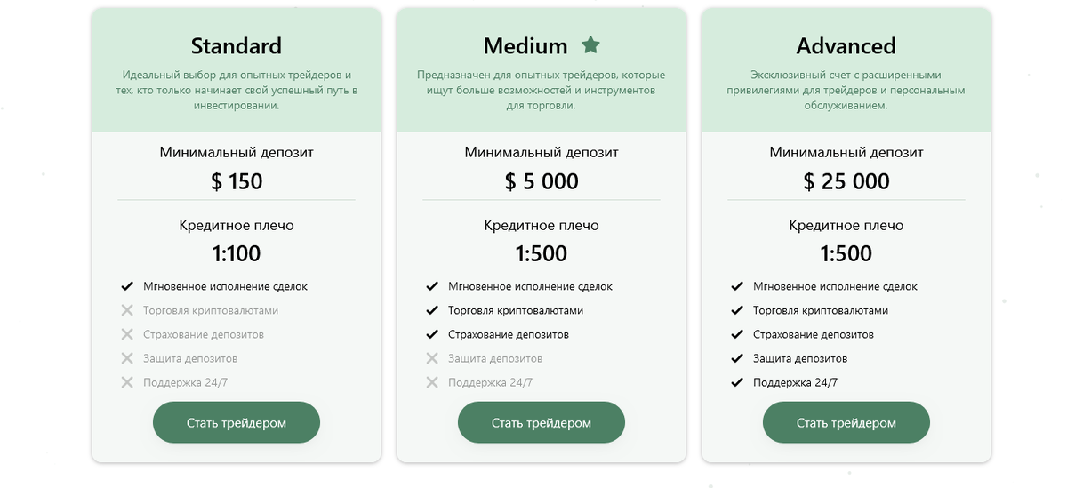Click the $ 5 000 minimum deposit value
The width and height of the screenshot is (1067, 488).
(x=542, y=181)
